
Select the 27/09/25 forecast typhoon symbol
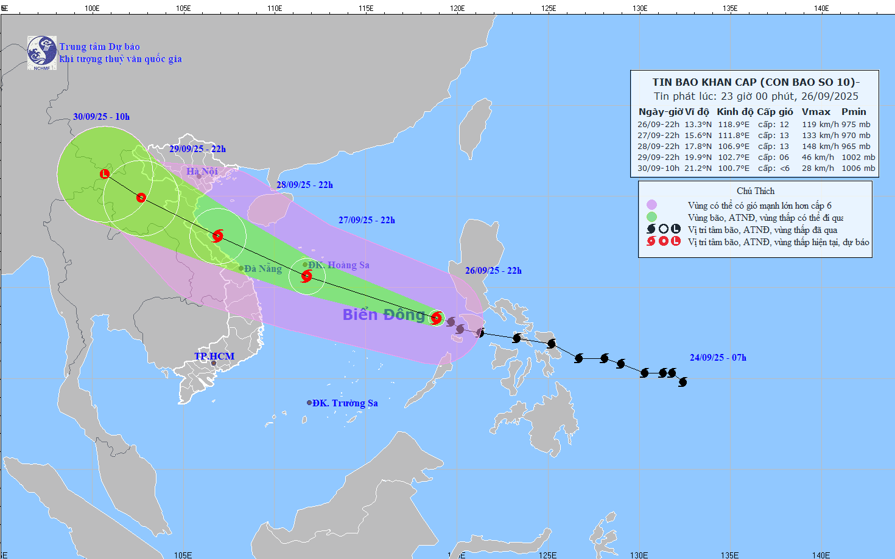click(306, 277)
